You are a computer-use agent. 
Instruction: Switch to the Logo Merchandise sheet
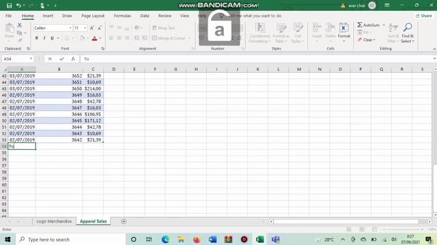click(54, 221)
